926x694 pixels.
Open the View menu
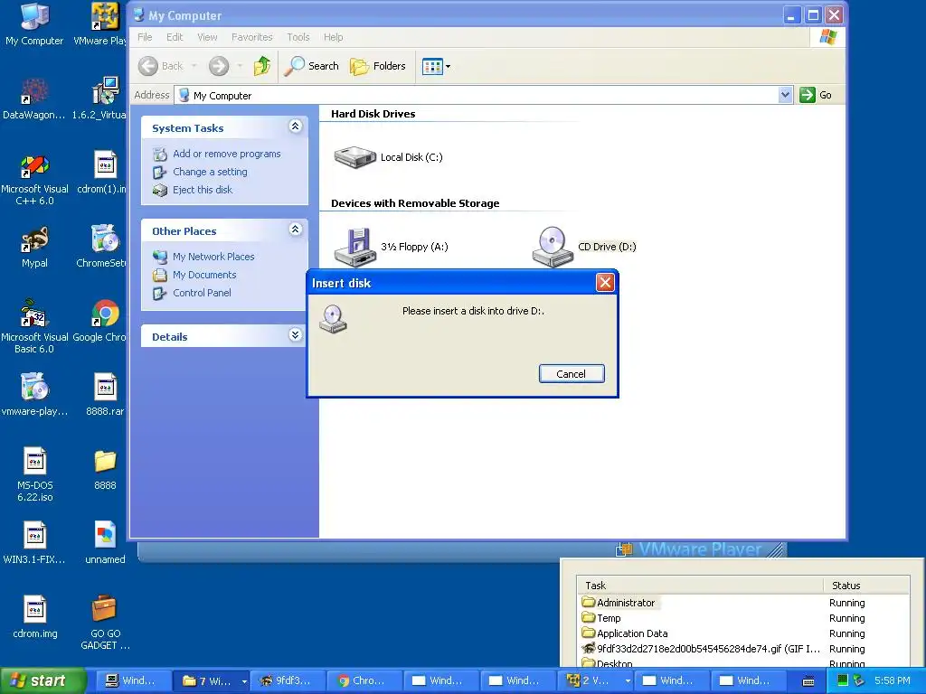click(x=207, y=37)
